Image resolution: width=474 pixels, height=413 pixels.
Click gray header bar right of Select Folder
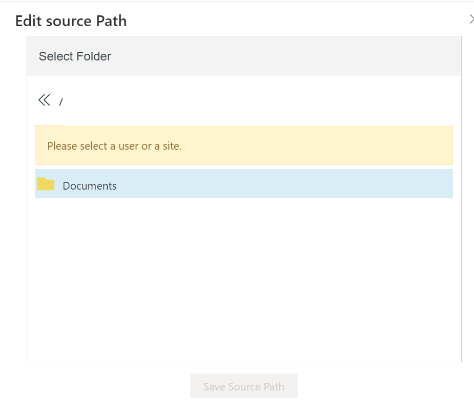pos(307,56)
